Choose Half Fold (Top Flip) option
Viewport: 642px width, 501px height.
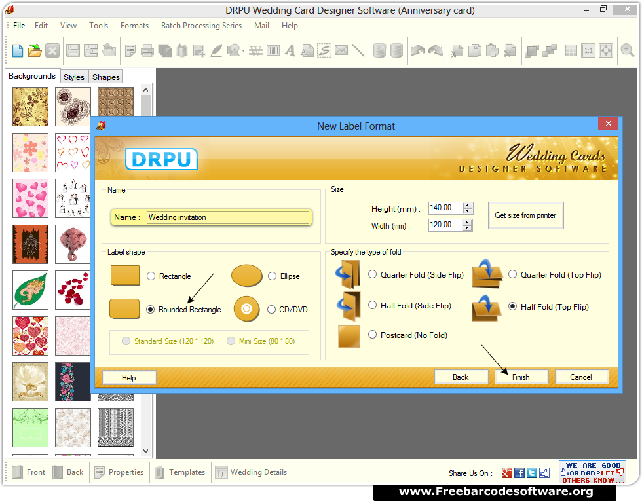pyautogui.click(x=512, y=306)
